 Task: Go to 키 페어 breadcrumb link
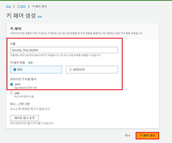tap(21, 6)
